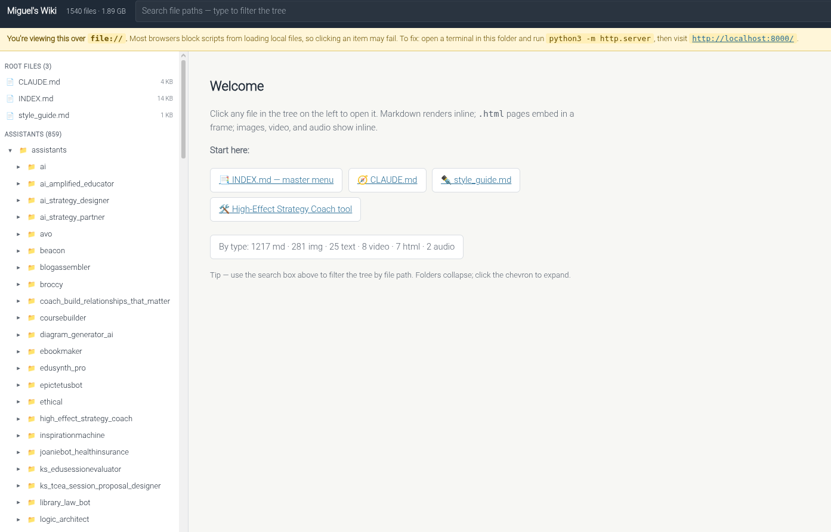The image size is (831, 532).
Task: Click the folder icon next to library_law_bot
Action: pyautogui.click(x=32, y=503)
